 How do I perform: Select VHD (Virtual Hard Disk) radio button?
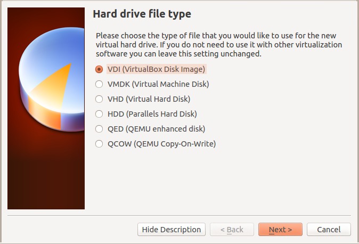coord(99,99)
